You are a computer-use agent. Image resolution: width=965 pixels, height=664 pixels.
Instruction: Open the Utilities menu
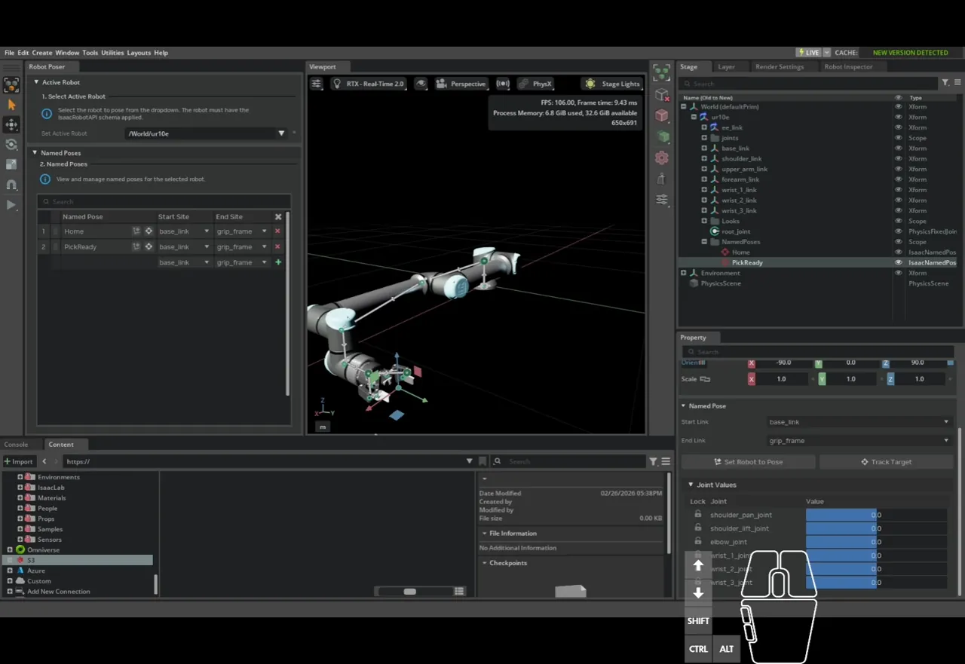point(112,53)
